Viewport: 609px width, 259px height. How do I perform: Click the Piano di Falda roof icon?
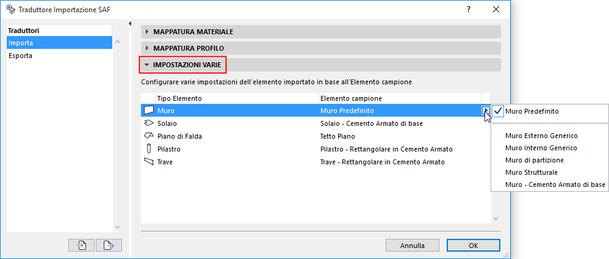[x=148, y=136]
